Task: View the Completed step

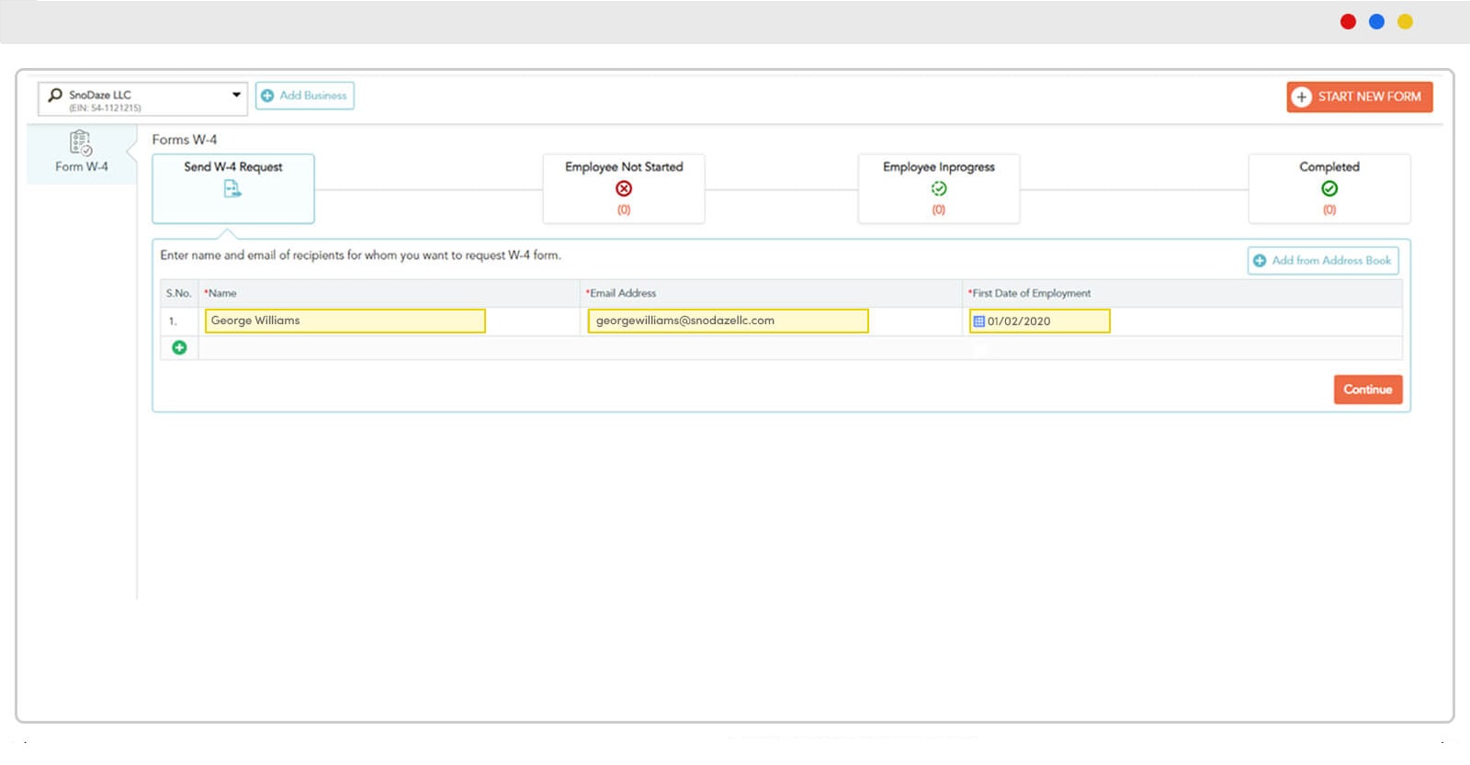Action: point(1329,168)
